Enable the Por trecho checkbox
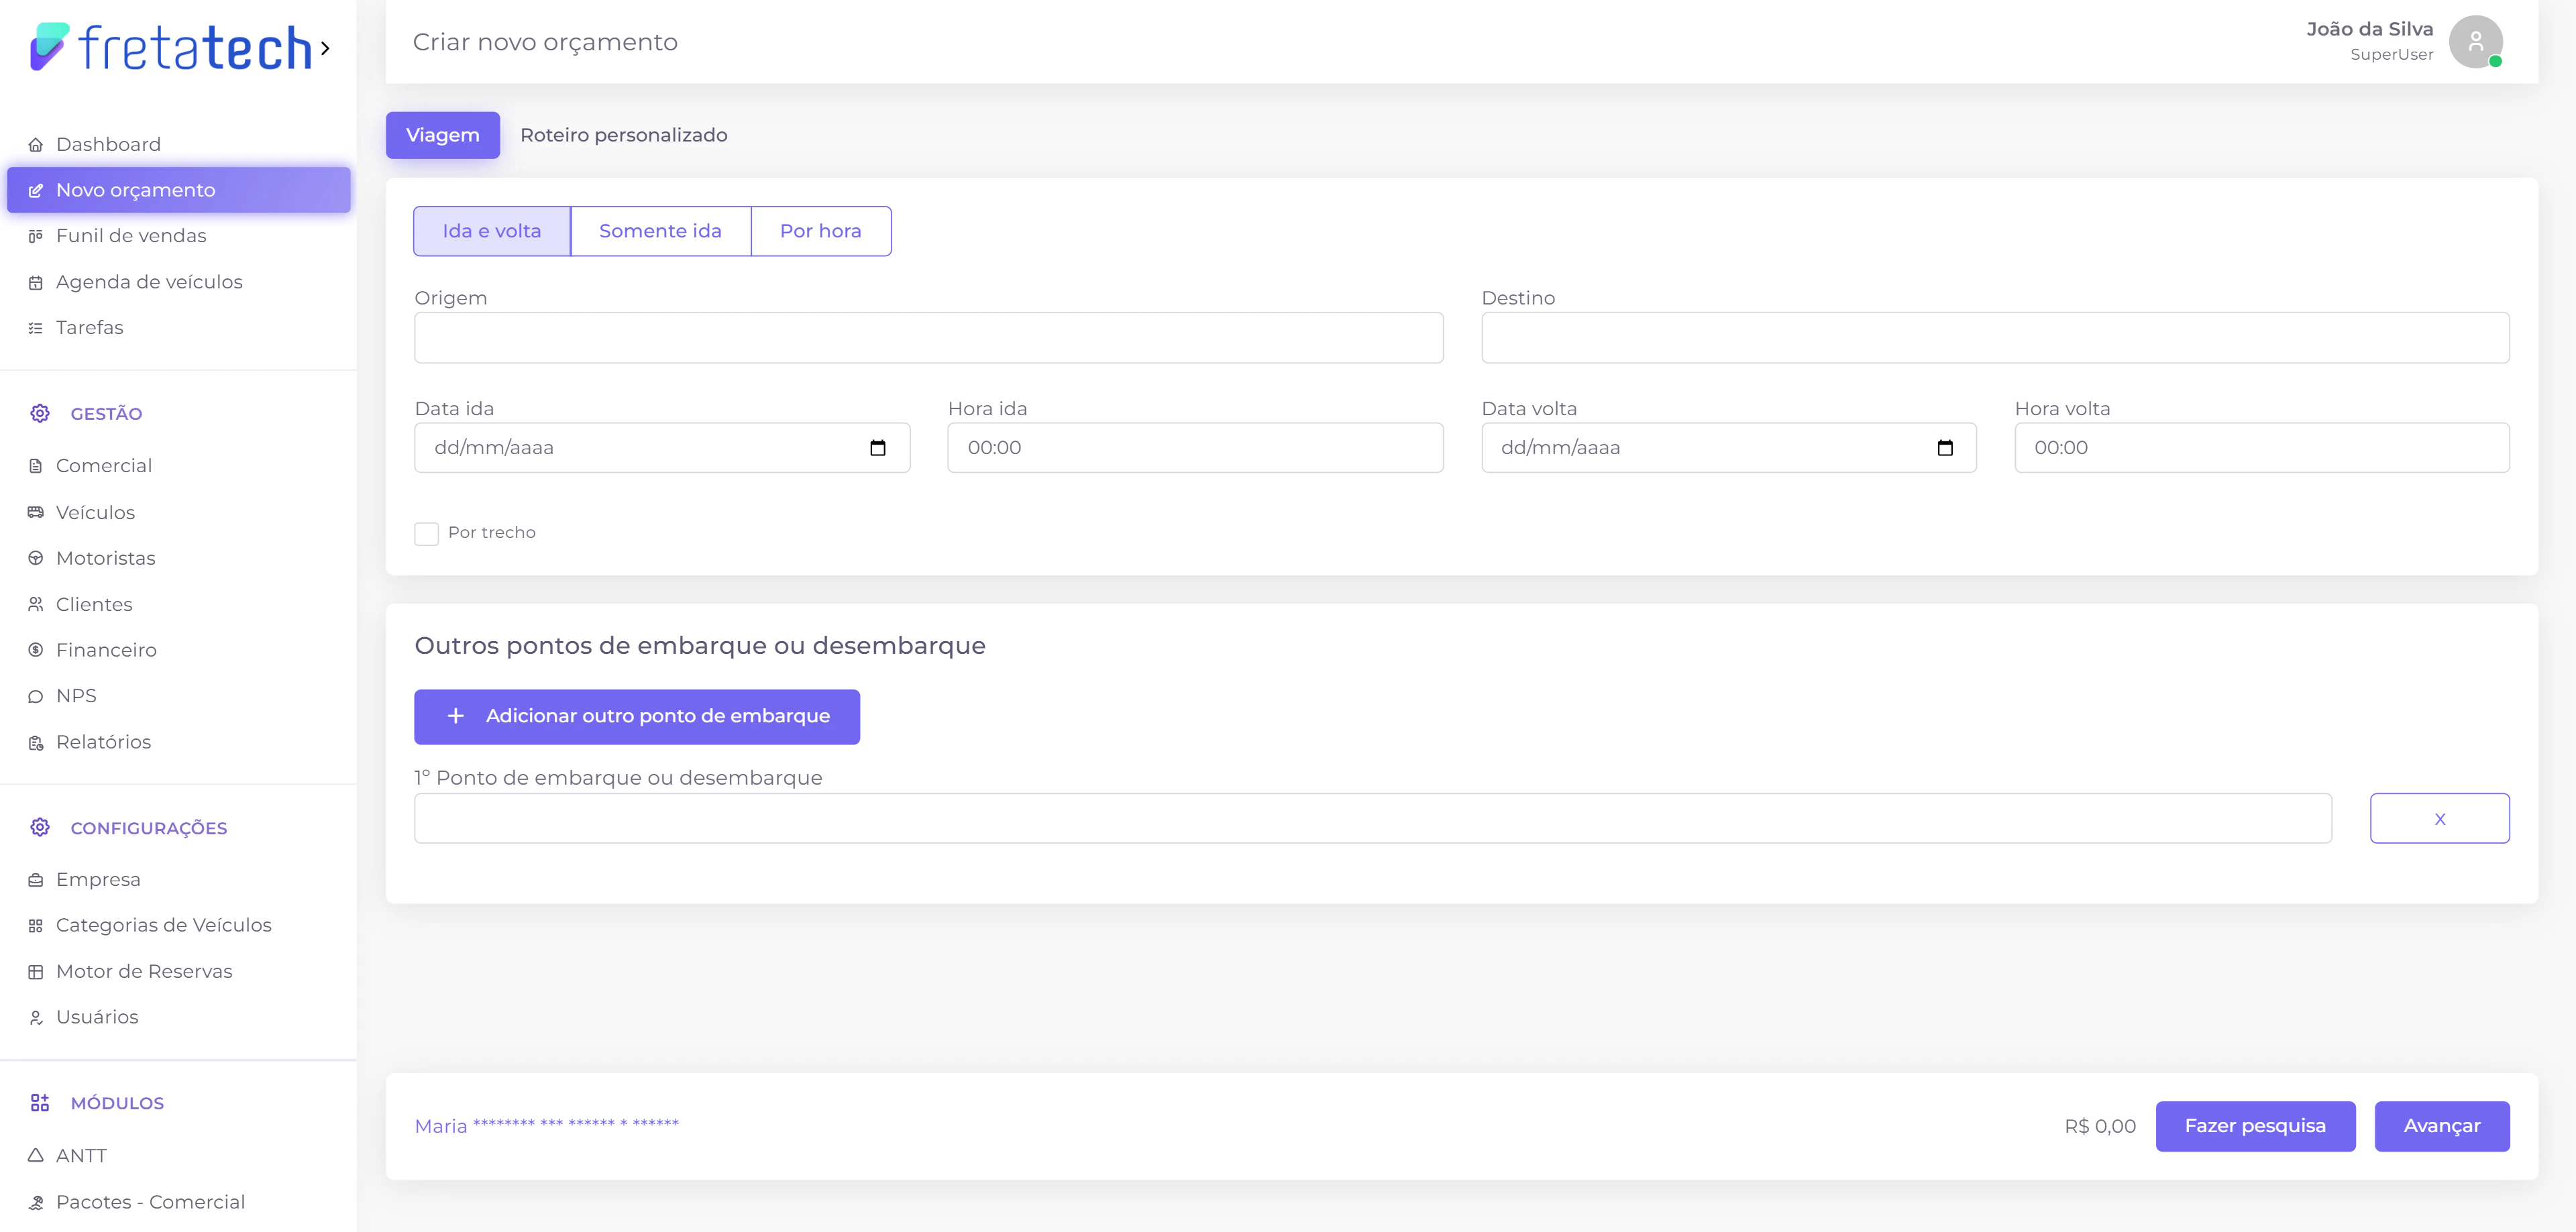 426,533
